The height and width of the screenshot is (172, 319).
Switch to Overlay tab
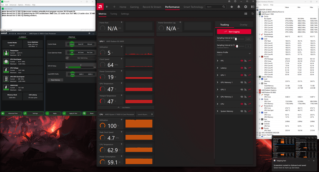coord(243,25)
